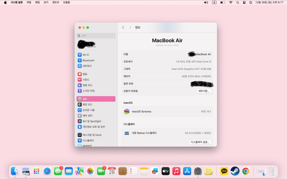Open Wi-Fi settings in sidebar
This screenshot has width=287, height=179.
pos(86,55)
